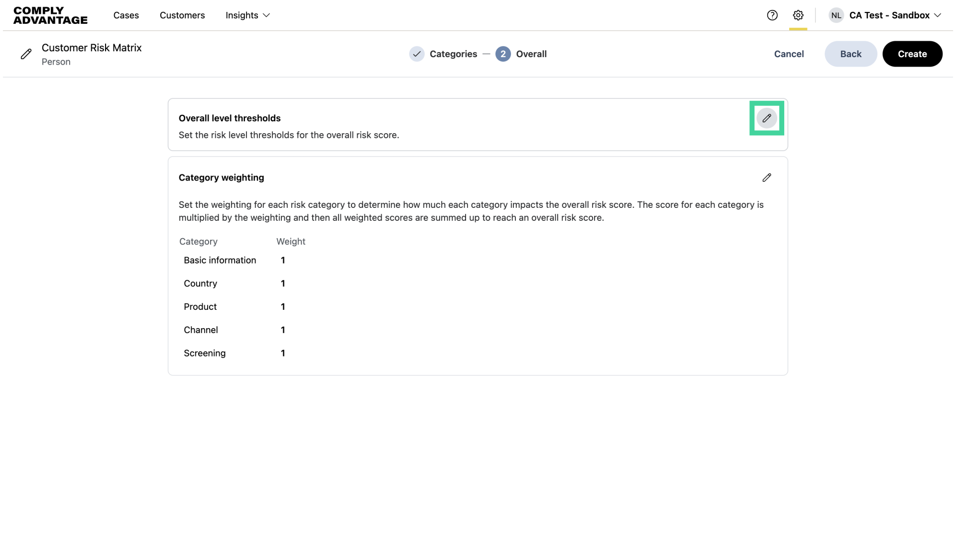Click the Back button
The image size is (956, 537).
point(850,54)
